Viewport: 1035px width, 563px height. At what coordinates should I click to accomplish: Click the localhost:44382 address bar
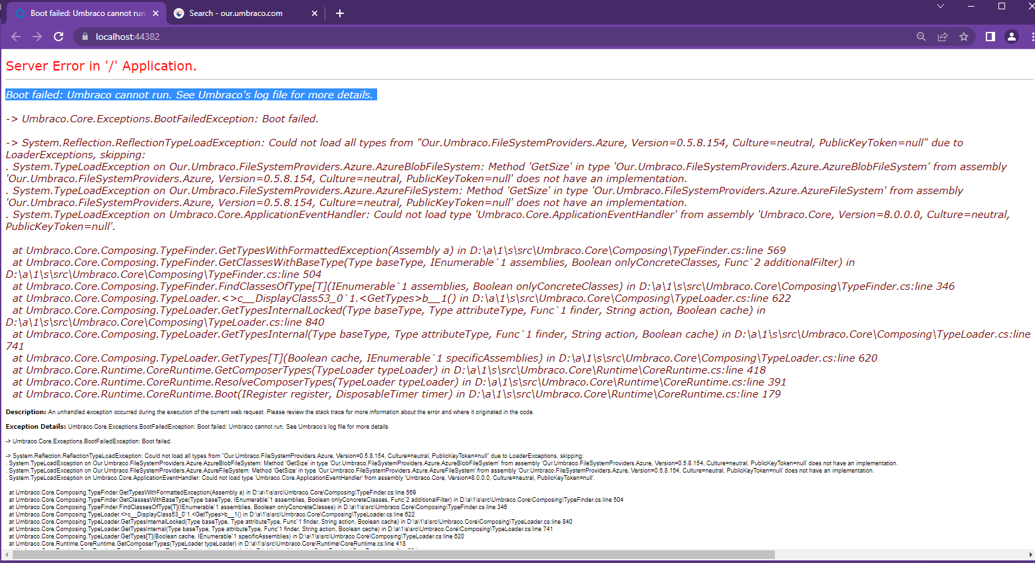coord(466,37)
